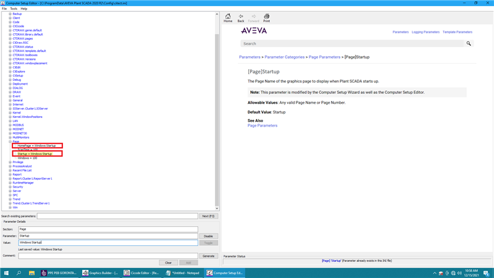The image size is (494, 278).
Task: Expand the General section node
Action: (x=10, y=100)
